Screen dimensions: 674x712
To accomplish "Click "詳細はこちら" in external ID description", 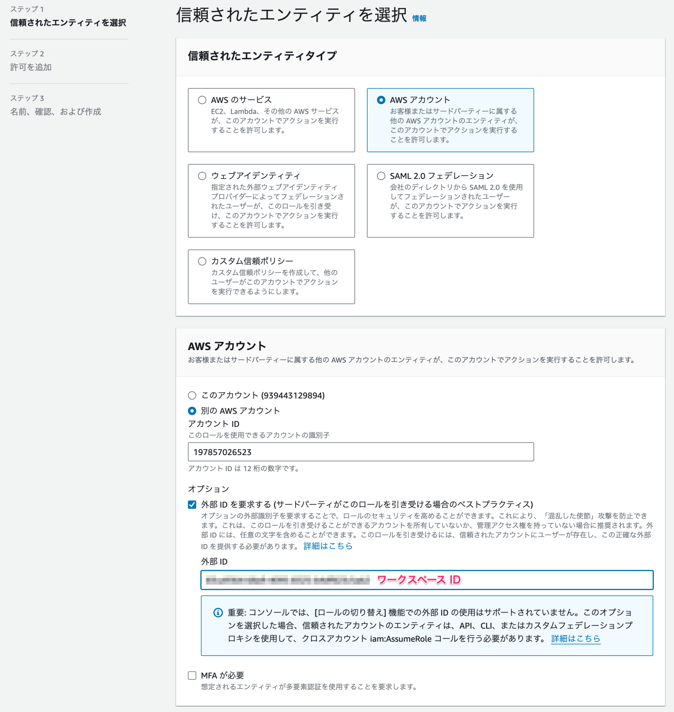I will (x=327, y=546).
